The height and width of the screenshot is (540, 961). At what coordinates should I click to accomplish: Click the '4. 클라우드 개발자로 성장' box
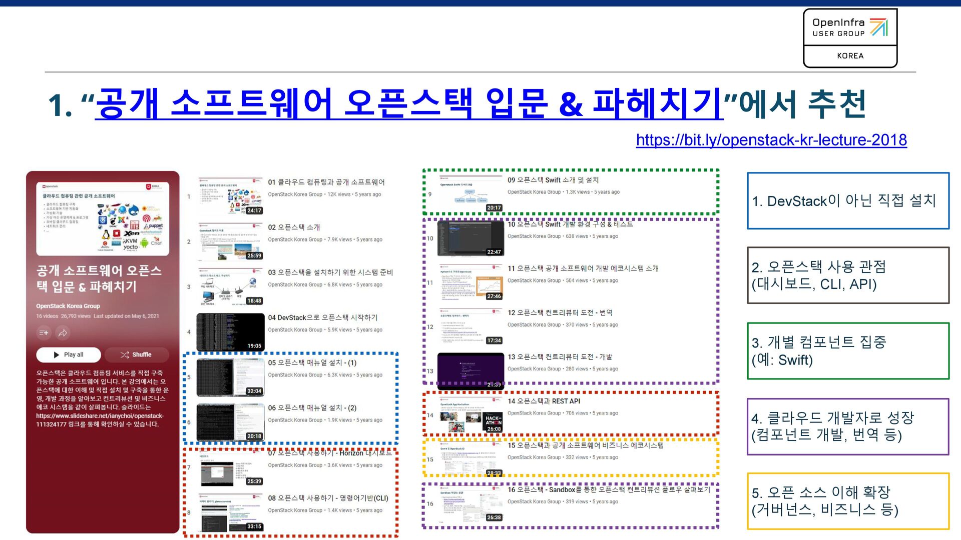(x=848, y=426)
